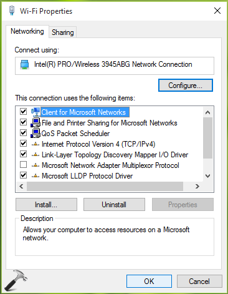228x294 pixels.
Task: Click the list's scroll down arrow
Action: [207, 176]
